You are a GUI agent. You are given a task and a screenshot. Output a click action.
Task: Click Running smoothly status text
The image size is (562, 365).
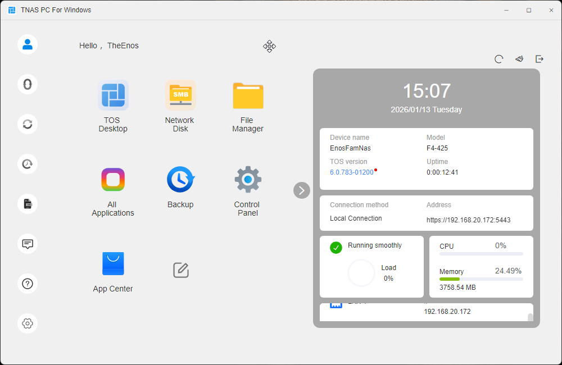(x=374, y=245)
